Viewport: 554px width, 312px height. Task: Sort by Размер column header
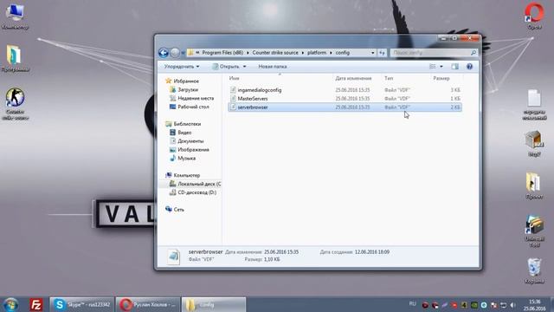point(441,78)
